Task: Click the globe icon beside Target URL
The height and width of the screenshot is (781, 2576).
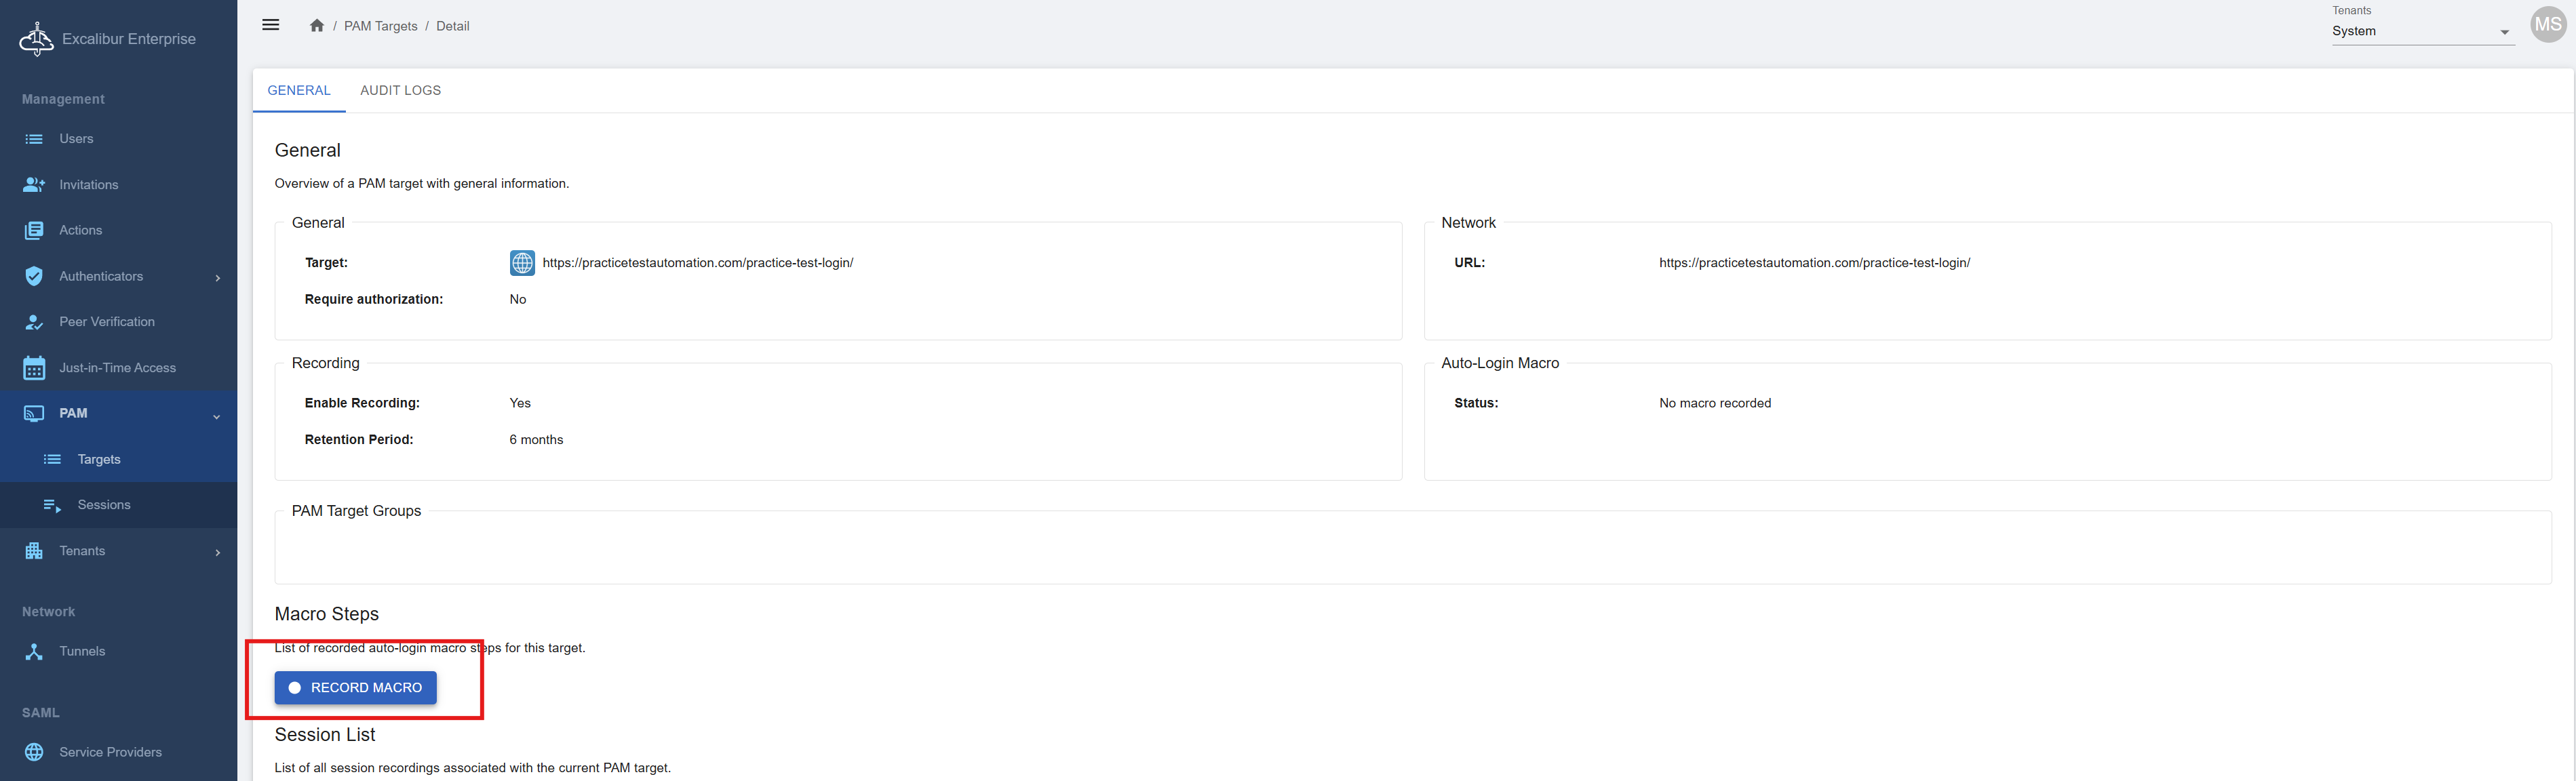Action: point(522,263)
